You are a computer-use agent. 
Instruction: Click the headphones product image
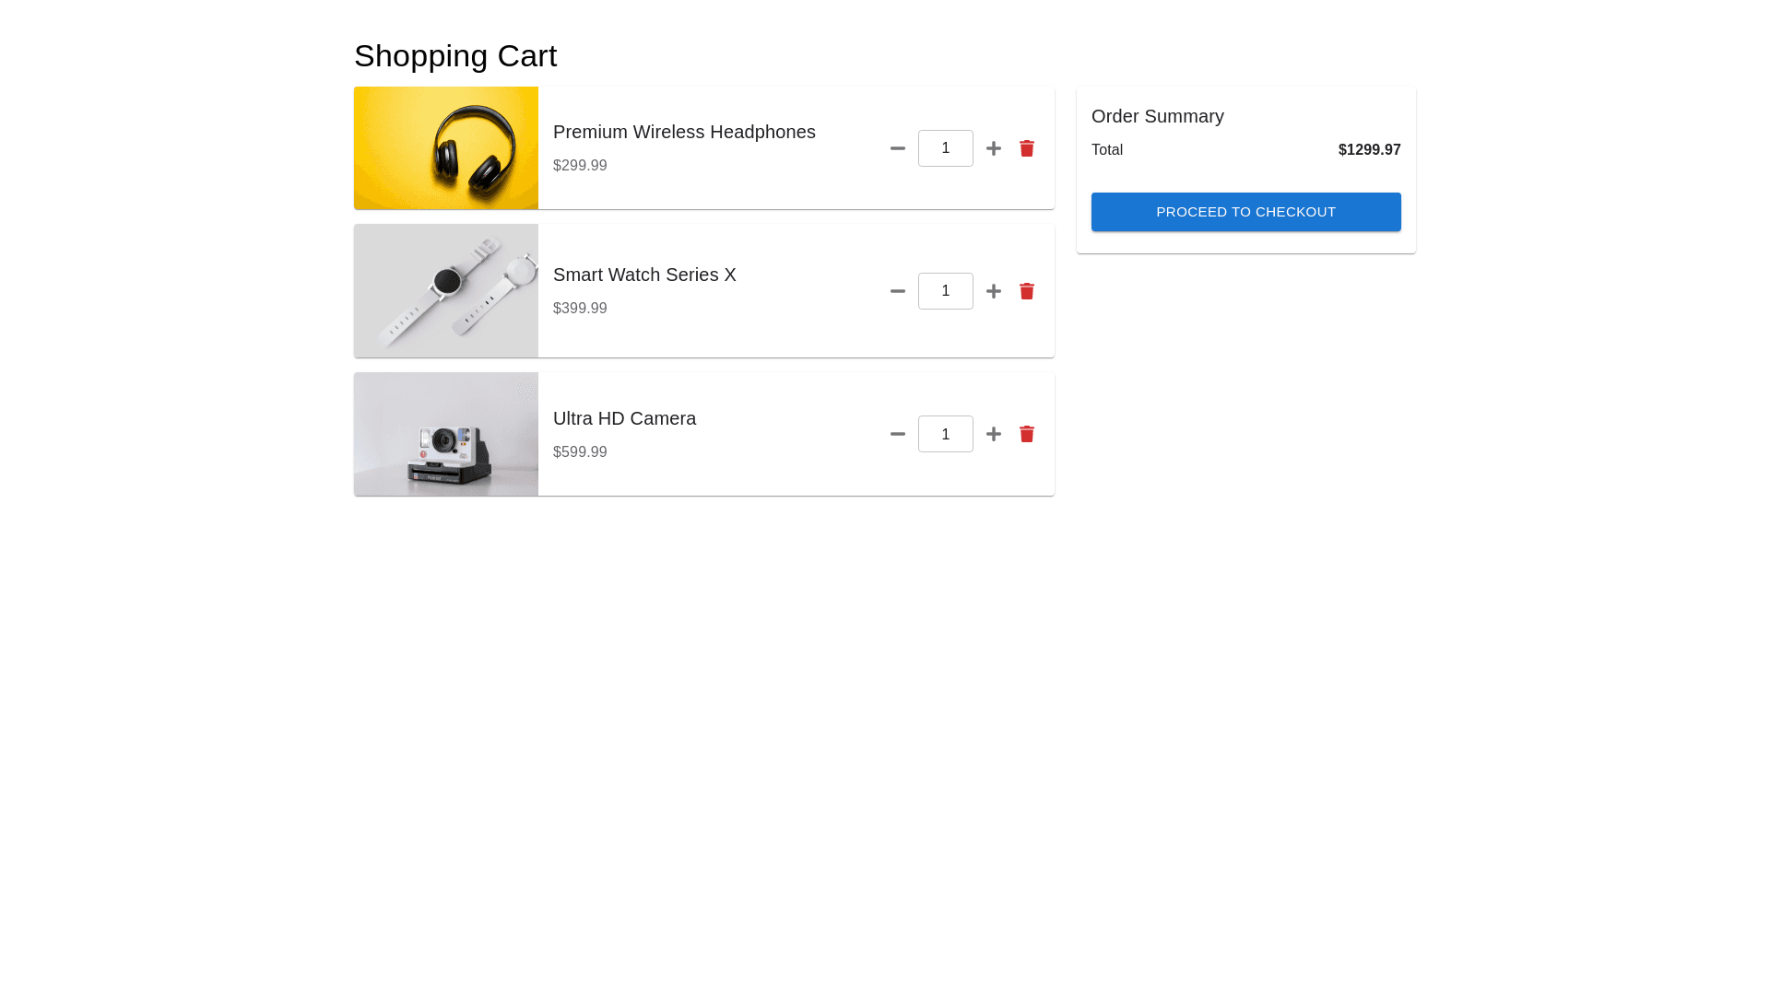tap(446, 148)
